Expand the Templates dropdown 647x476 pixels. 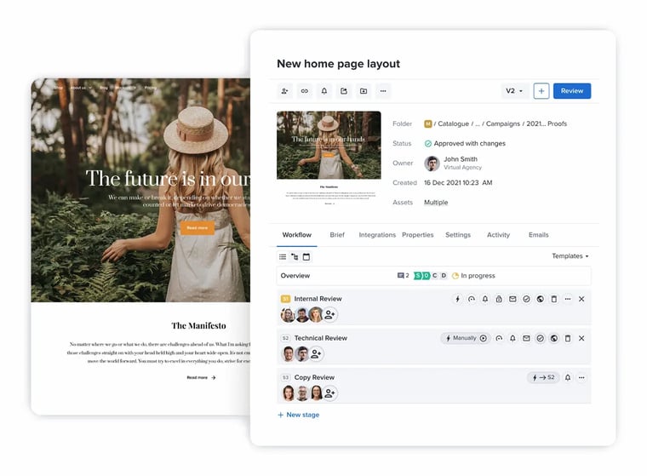(x=570, y=256)
